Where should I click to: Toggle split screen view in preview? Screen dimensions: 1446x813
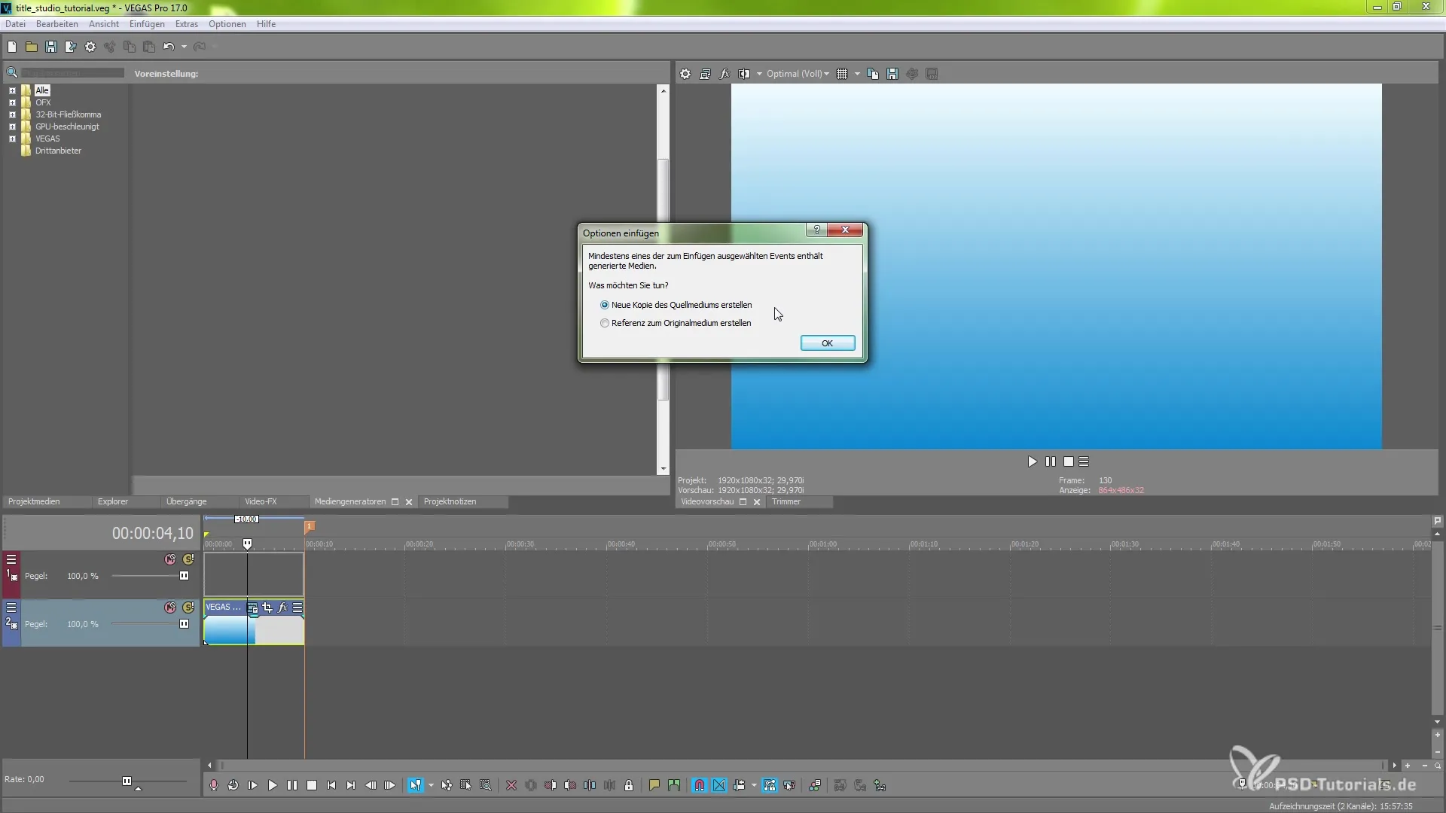(744, 74)
